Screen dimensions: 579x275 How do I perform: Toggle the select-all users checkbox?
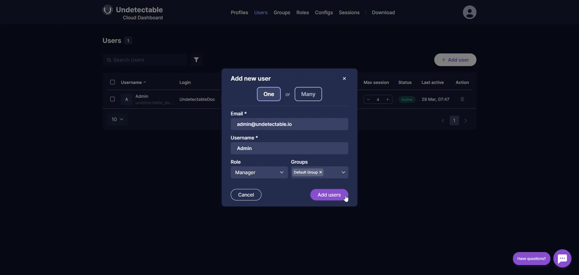pyautogui.click(x=112, y=82)
